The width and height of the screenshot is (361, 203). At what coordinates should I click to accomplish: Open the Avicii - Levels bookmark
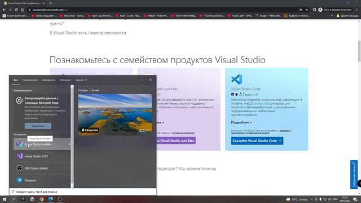(x=128, y=16)
